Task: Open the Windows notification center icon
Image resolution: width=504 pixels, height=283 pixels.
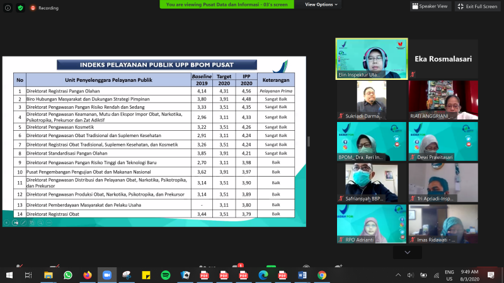Action: pos(491,275)
